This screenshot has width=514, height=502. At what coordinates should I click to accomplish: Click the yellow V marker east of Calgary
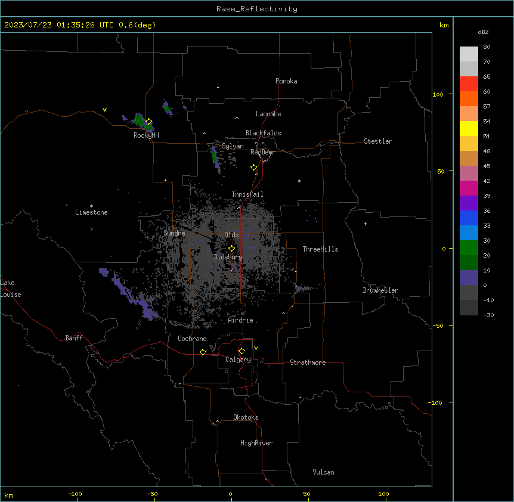(x=256, y=348)
